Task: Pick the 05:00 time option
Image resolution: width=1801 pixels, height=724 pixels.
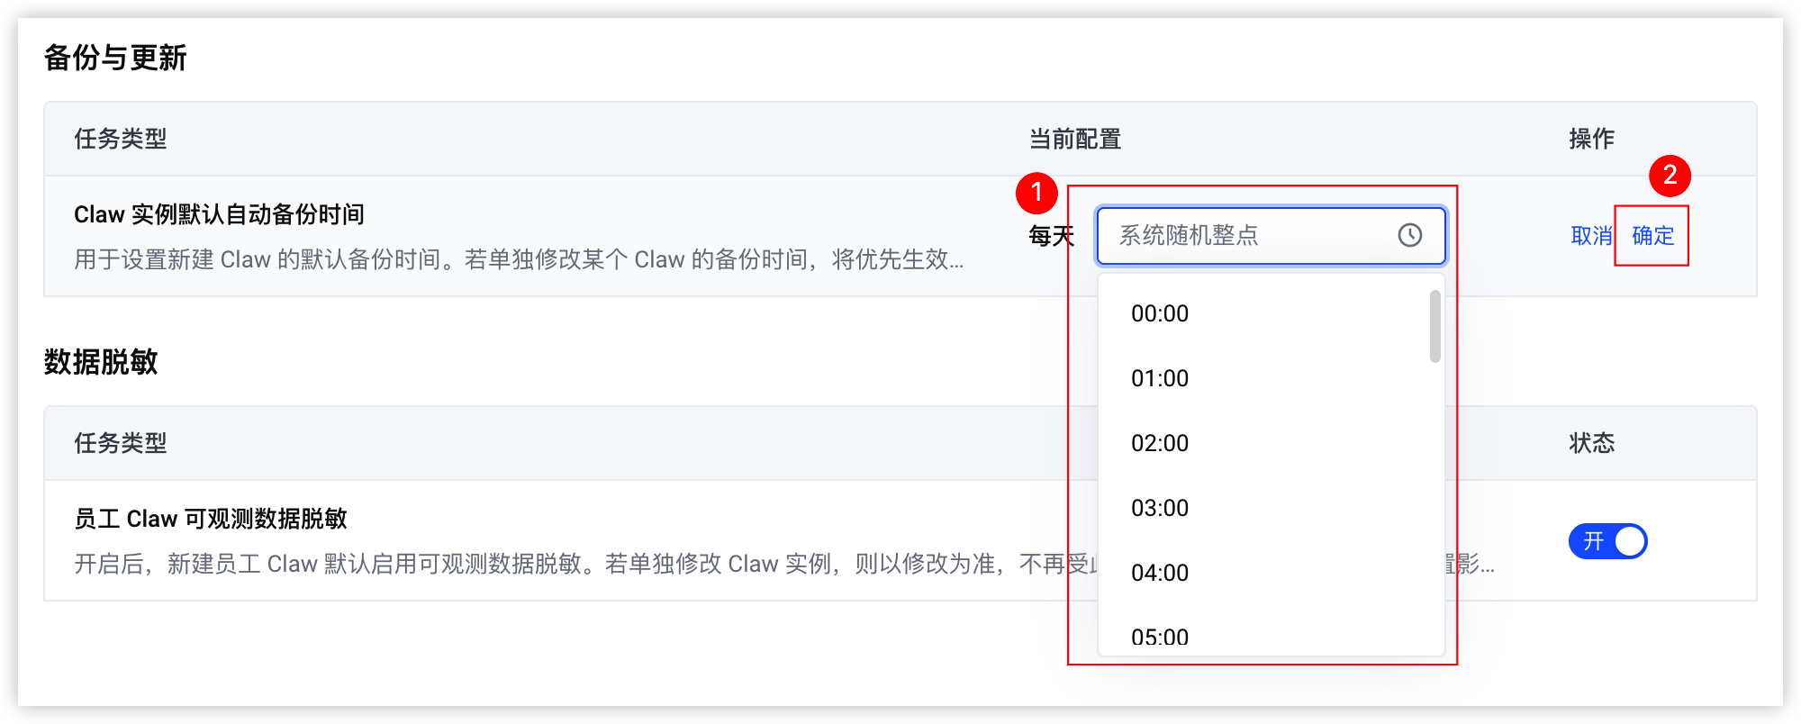Action: tap(1160, 637)
